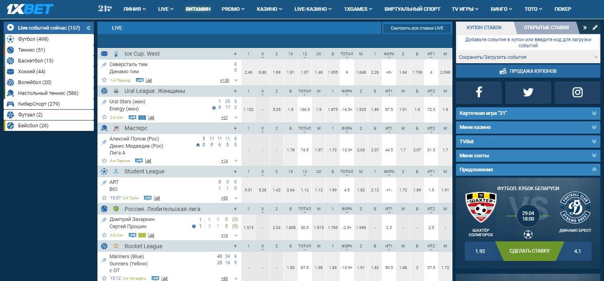This screenshot has width=604, height=281.
Task: Open the Instagram social icon
Action: [x=578, y=92]
